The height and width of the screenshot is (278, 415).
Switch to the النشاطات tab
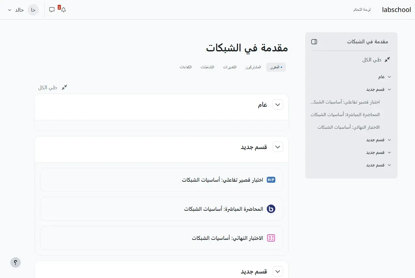207,67
